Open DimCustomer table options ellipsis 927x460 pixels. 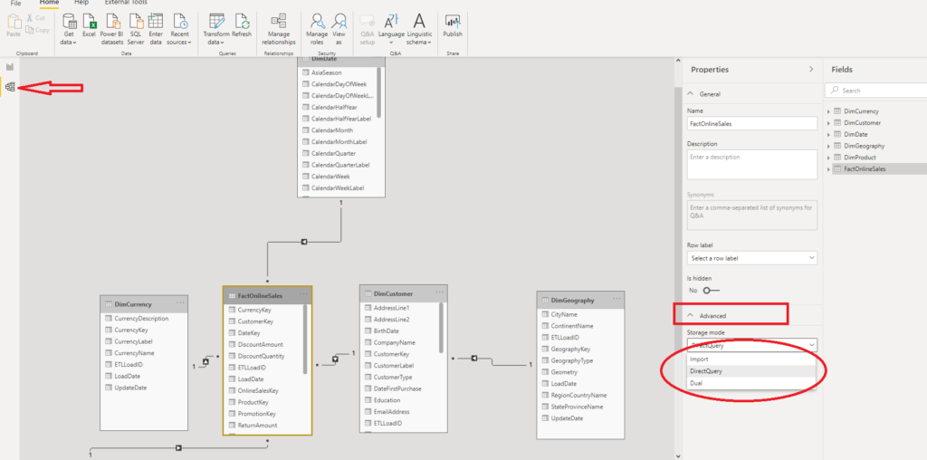439,292
